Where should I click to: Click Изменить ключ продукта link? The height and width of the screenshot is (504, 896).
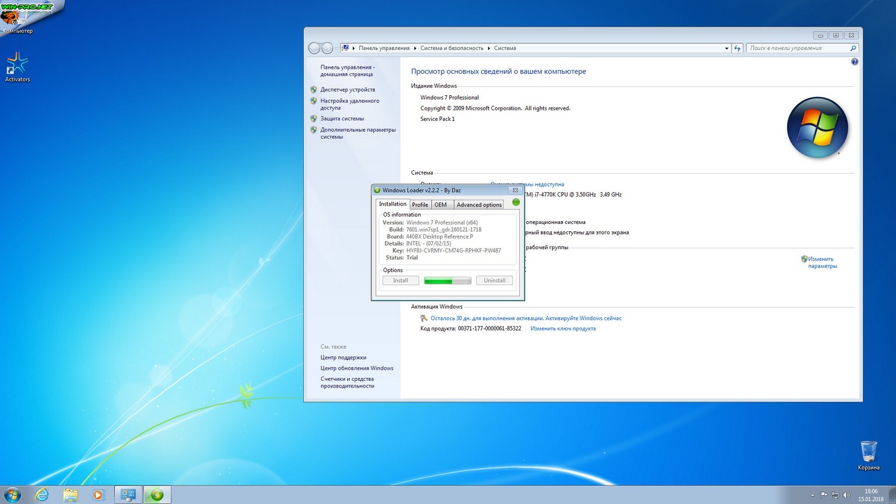[x=563, y=329]
